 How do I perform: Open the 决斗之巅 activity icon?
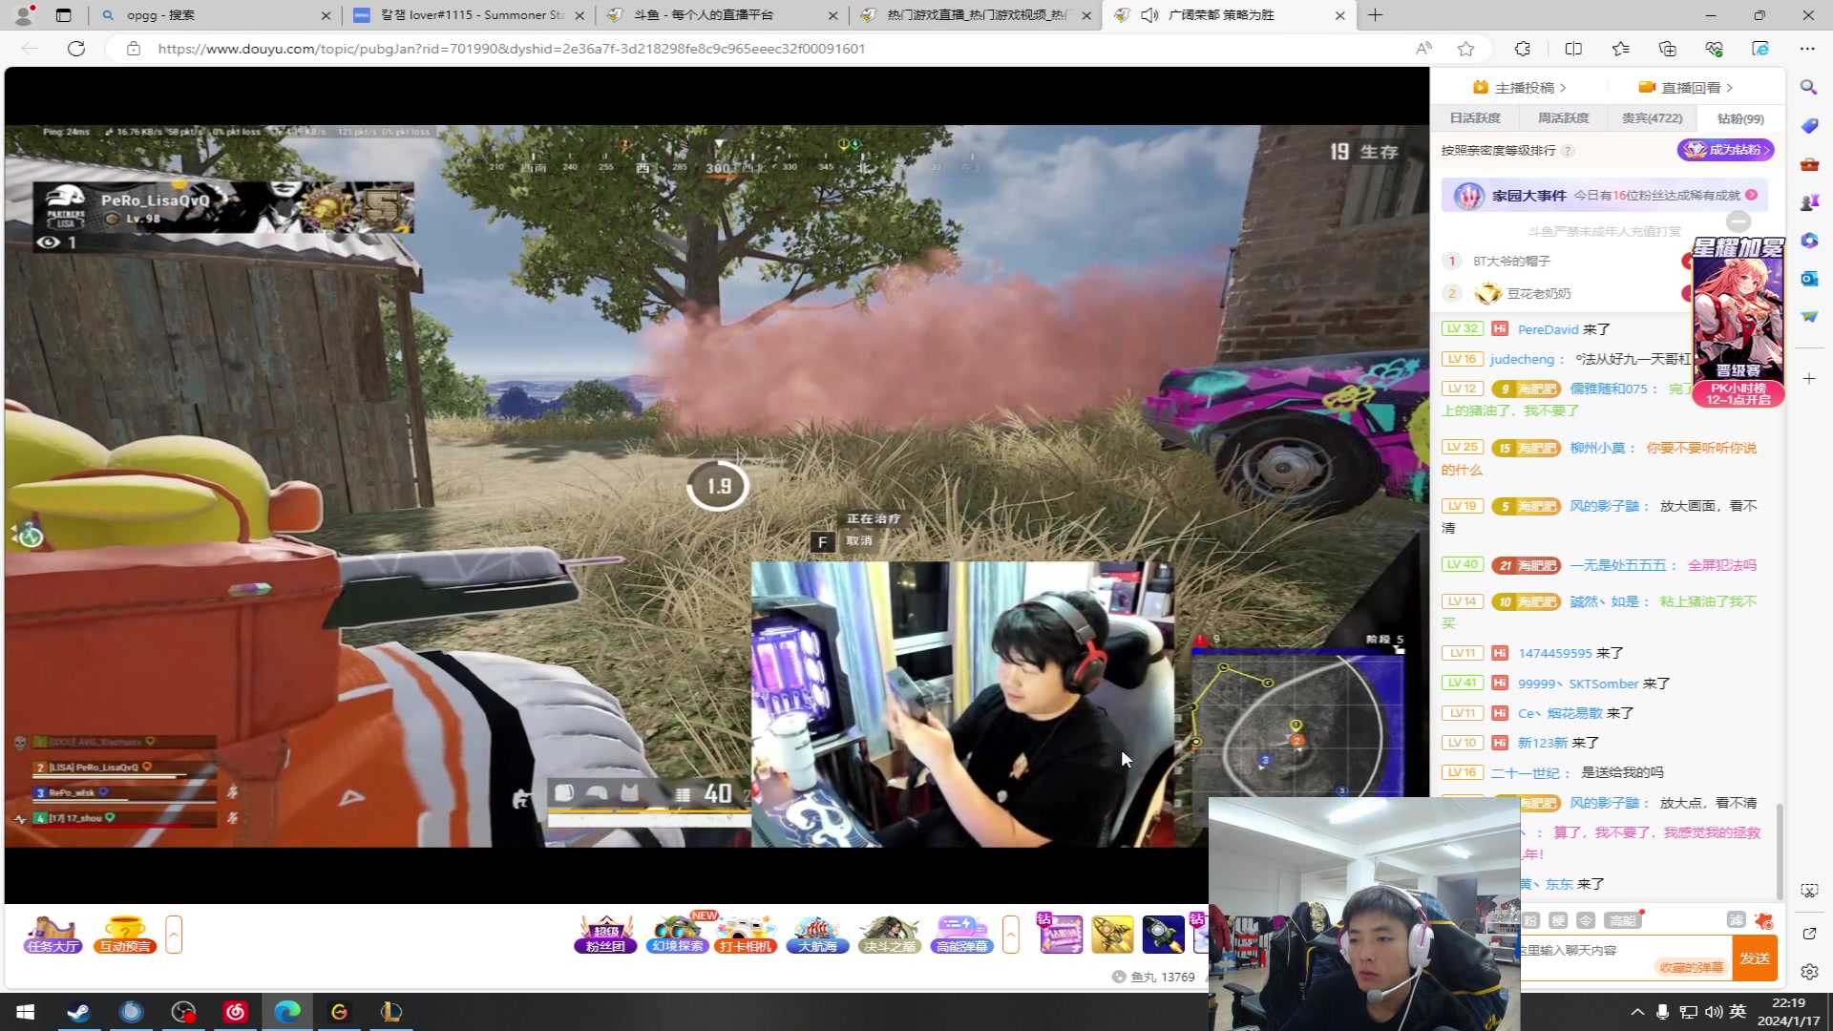click(889, 935)
